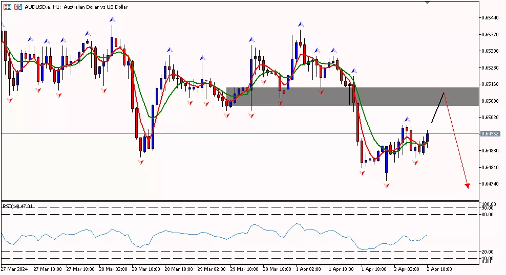Click the RSI 80.00 level label

pyautogui.click(x=488, y=215)
